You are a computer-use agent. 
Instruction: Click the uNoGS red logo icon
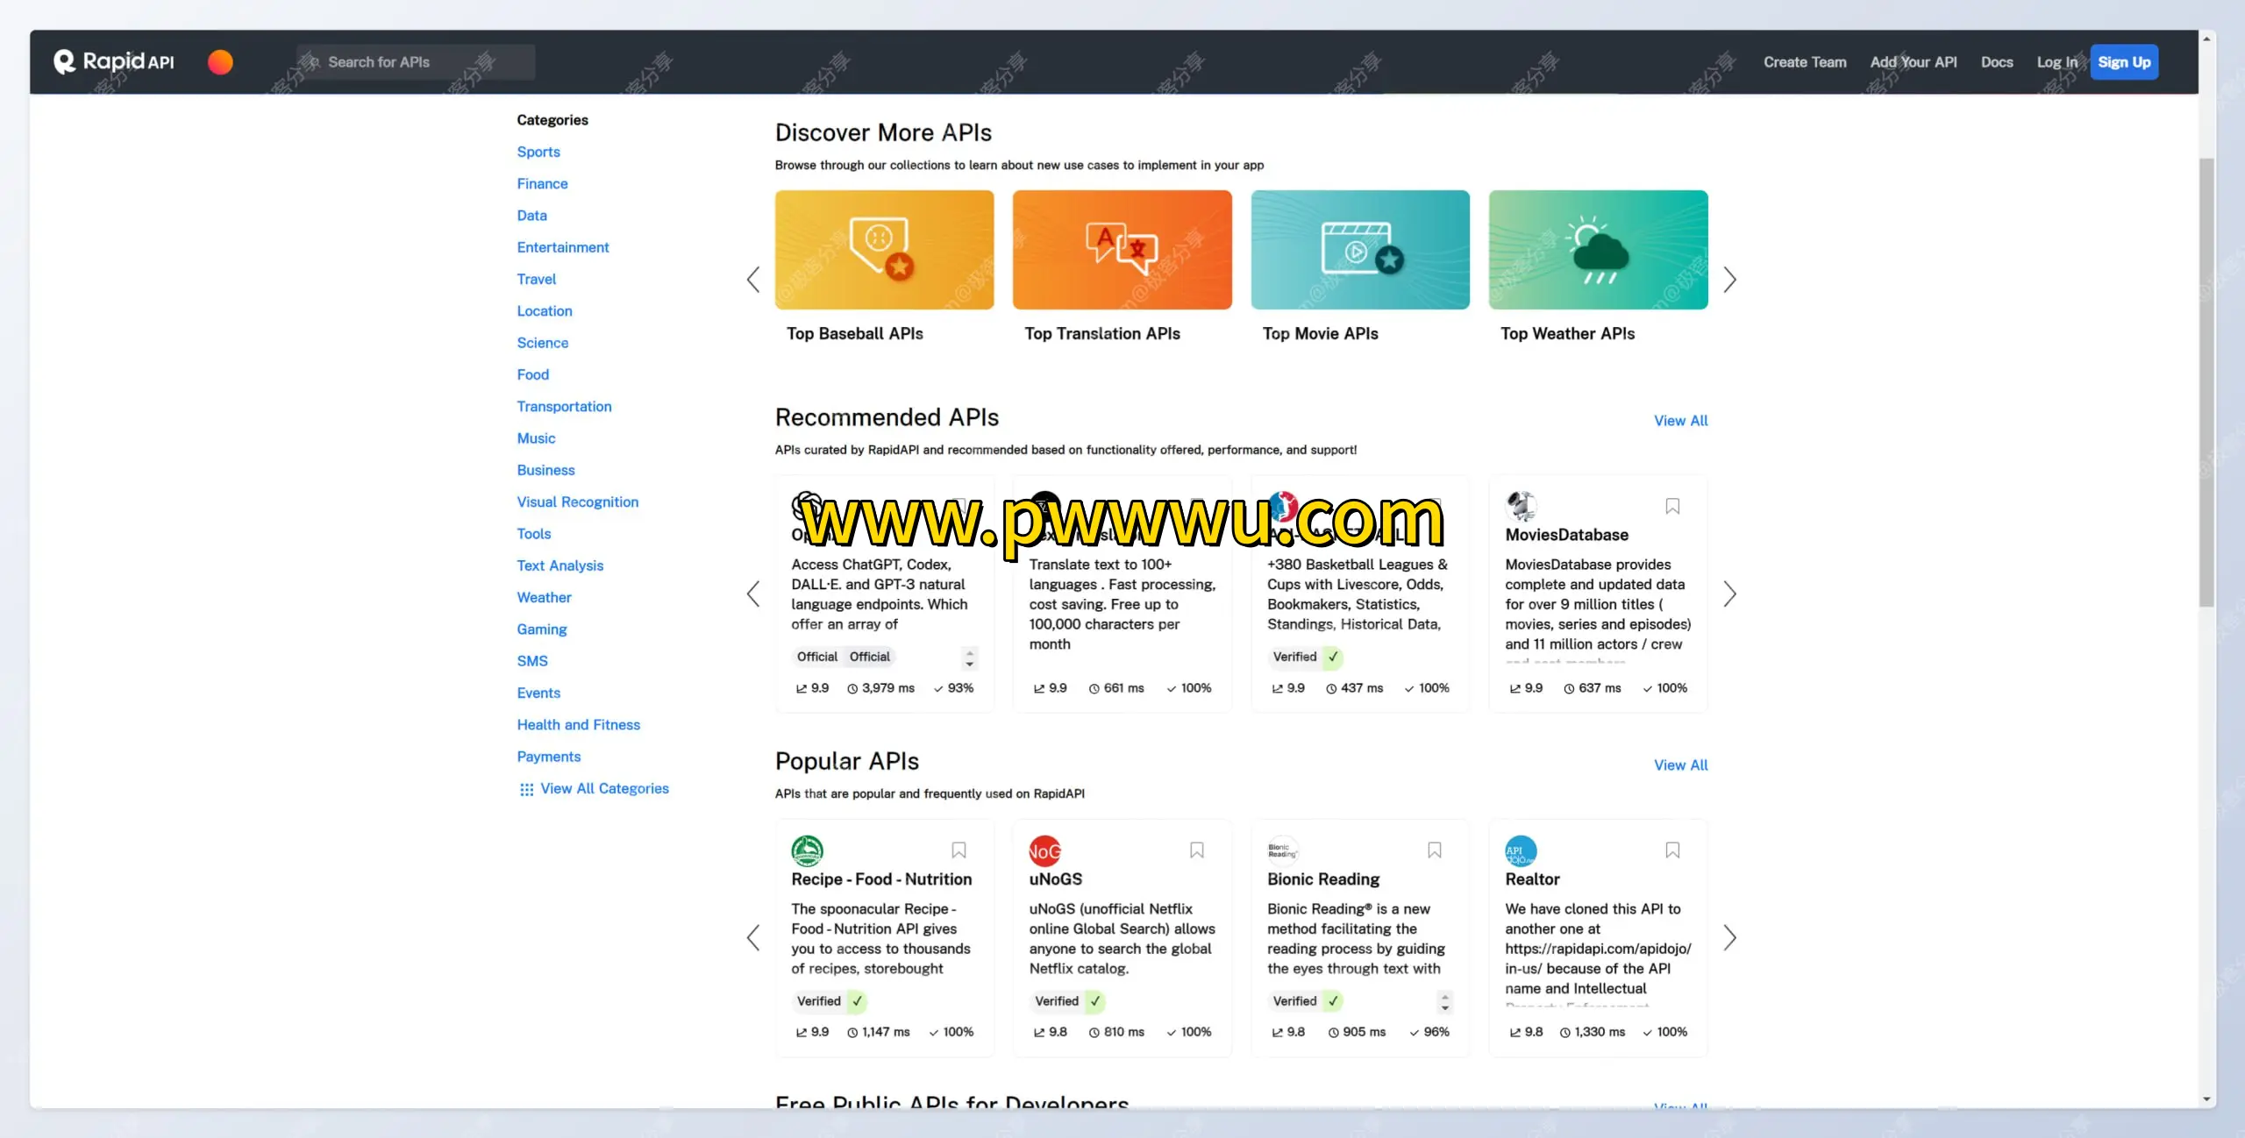pyautogui.click(x=1044, y=850)
